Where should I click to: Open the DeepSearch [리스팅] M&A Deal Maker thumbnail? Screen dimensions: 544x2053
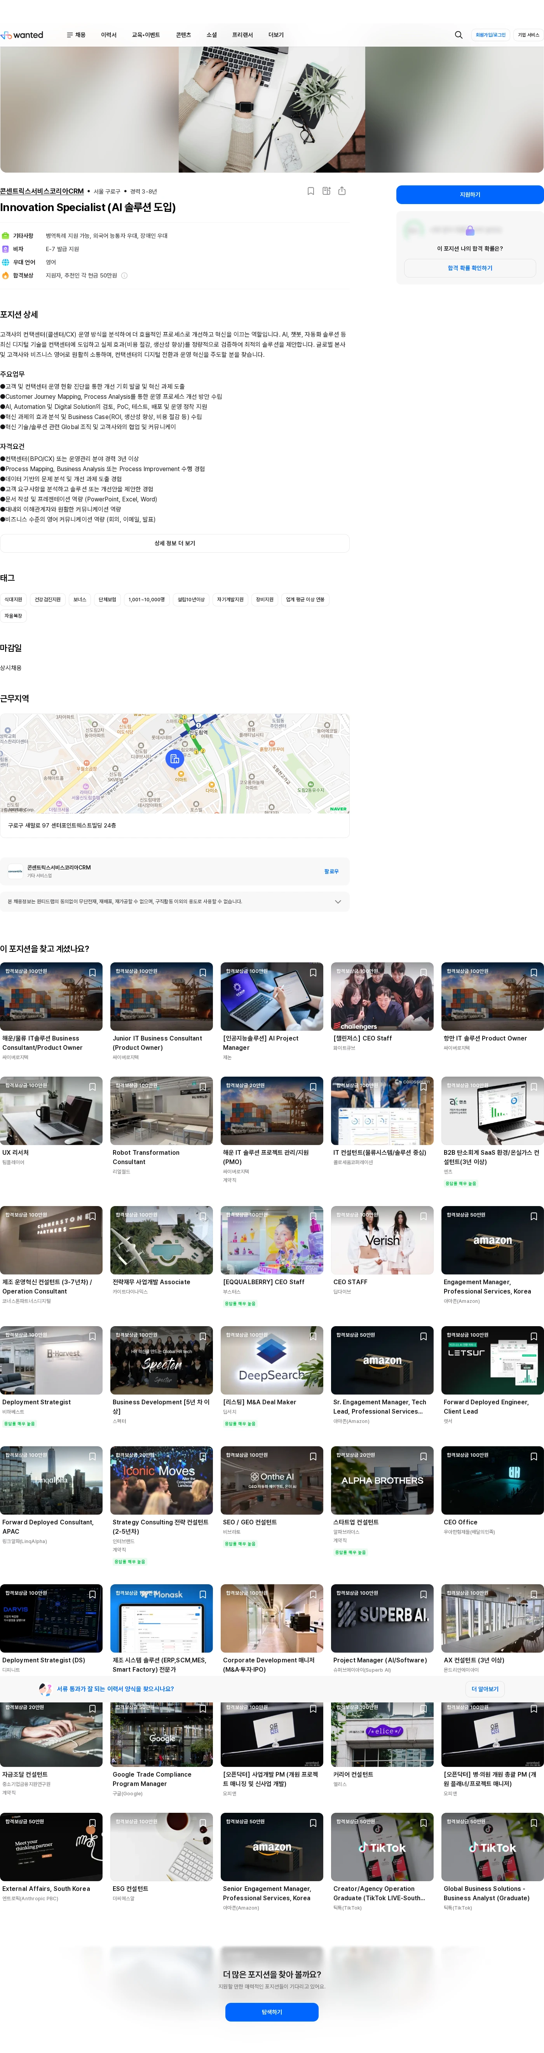click(272, 1360)
